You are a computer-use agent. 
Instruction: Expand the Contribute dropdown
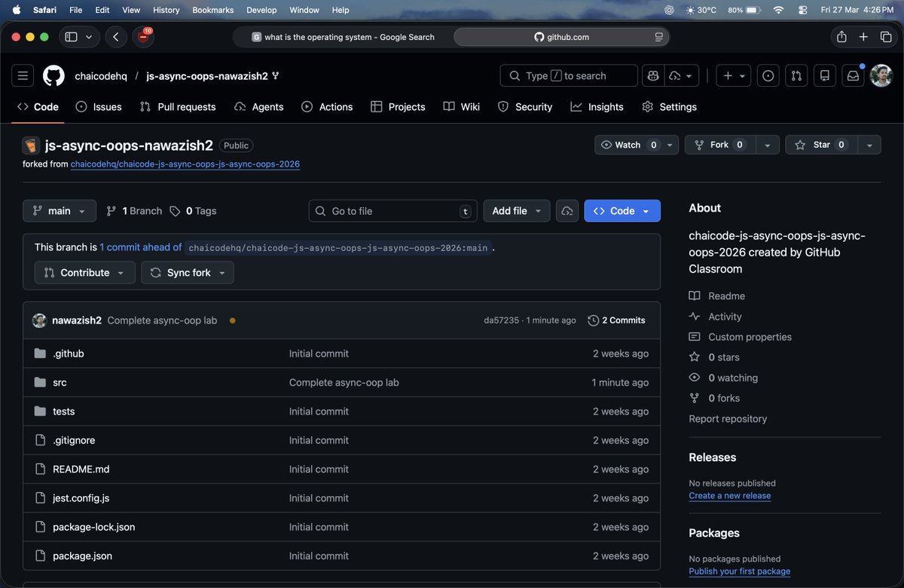click(x=85, y=273)
